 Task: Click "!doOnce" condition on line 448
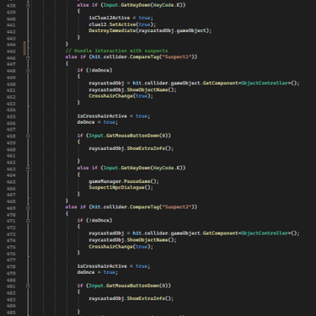(99, 70)
